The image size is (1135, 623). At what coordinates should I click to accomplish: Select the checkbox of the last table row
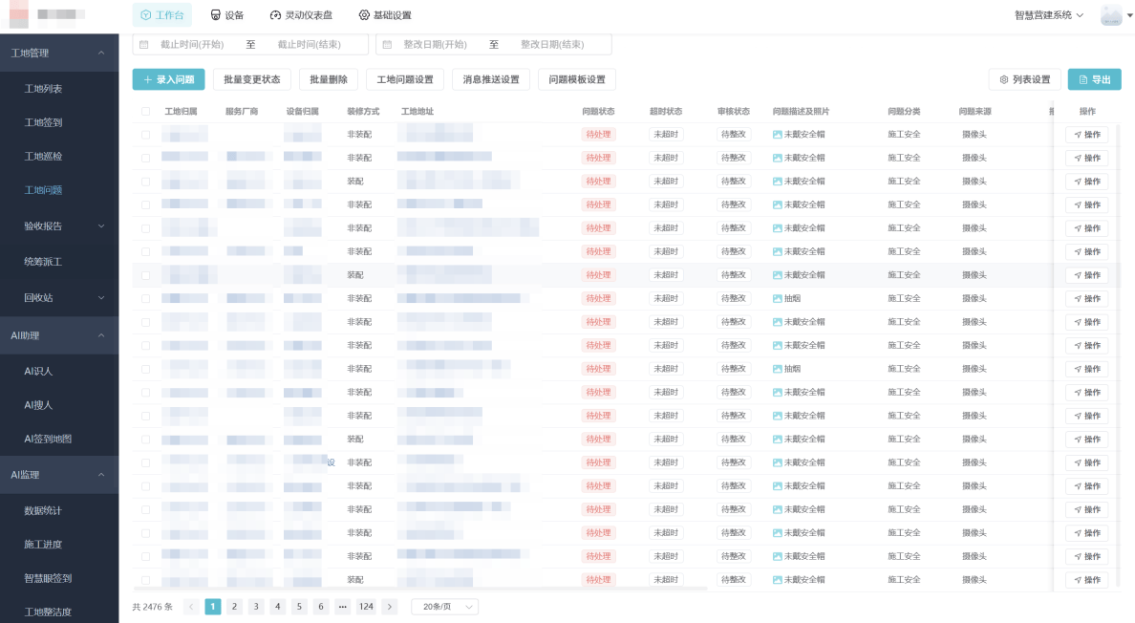pos(146,580)
